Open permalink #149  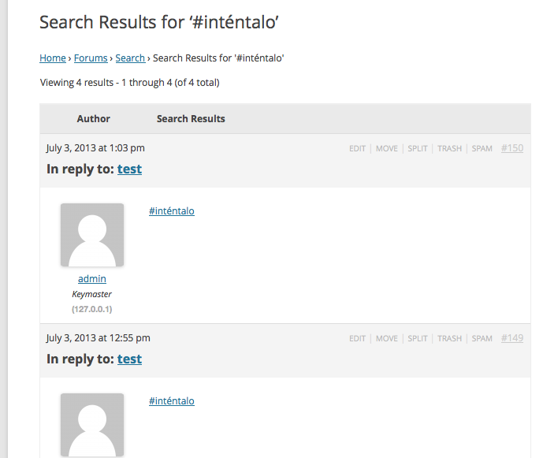click(x=512, y=337)
